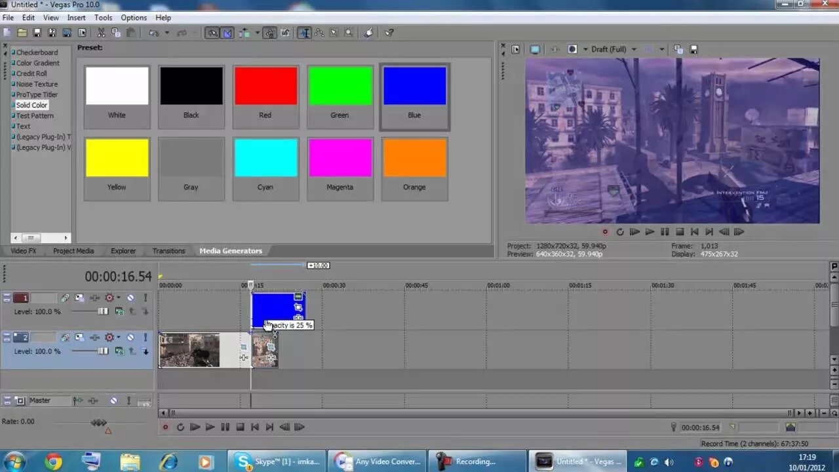The image size is (839, 472).
Task: Select the Normal Edit tool in the toolbar
Action: pos(304,33)
